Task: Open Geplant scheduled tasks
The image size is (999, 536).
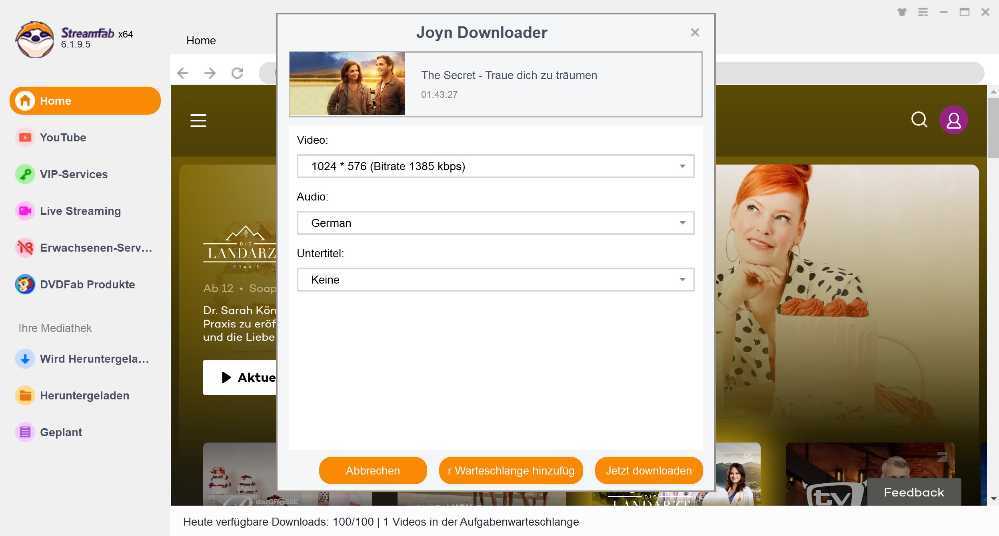Action: 85,432
